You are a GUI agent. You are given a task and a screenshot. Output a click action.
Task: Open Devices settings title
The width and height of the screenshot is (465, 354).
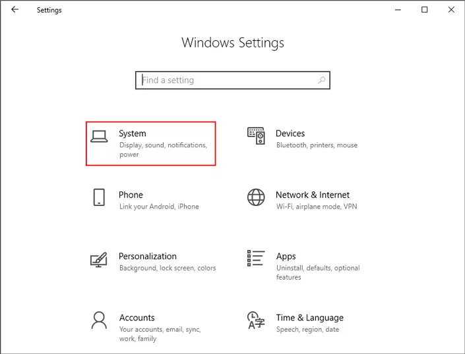pos(290,134)
